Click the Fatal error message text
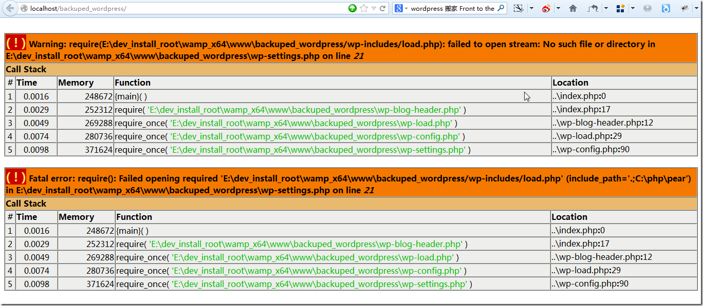Image resolution: width=703 pixels, height=306 pixels. (x=348, y=184)
